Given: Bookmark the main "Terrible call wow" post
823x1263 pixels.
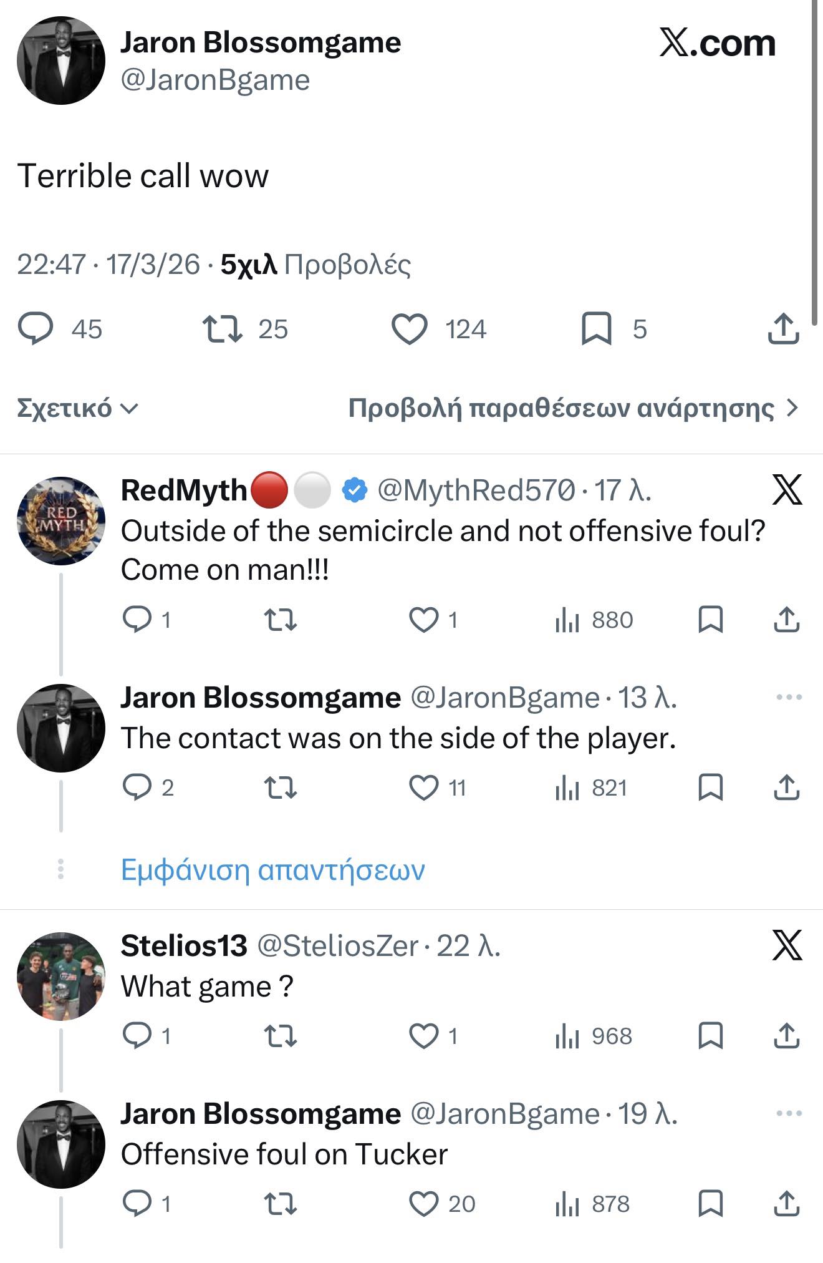Looking at the screenshot, I should coord(596,329).
